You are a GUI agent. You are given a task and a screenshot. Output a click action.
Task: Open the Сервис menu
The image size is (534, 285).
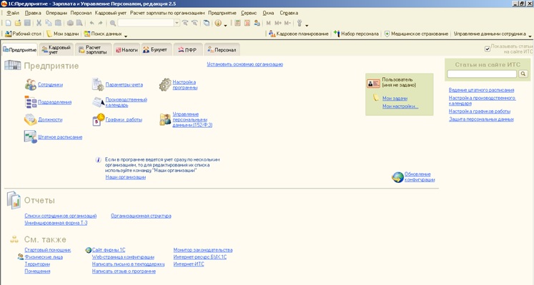(249, 13)
